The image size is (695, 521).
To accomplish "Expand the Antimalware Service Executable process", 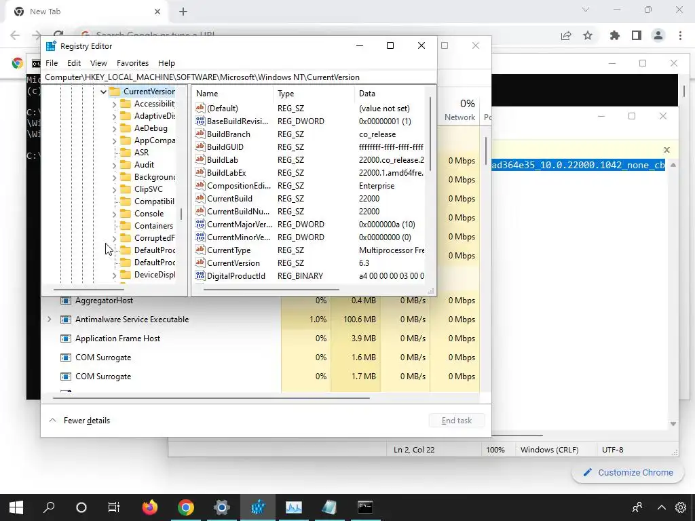I will pos(49,319).
